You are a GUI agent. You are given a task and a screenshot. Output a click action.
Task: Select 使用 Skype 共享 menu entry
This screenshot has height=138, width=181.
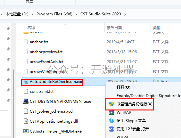(x=131, y=121)
